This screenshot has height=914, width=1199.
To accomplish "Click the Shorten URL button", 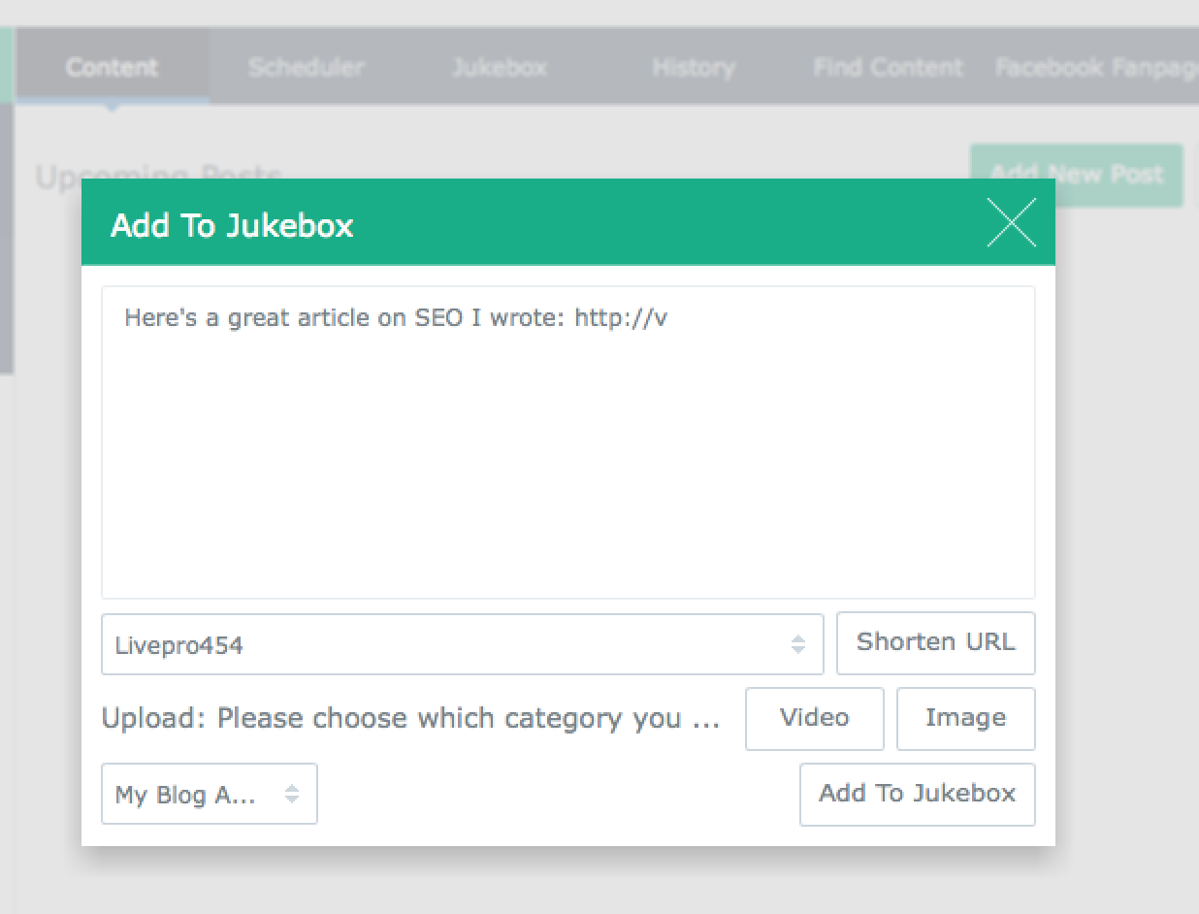I will 935,642.
